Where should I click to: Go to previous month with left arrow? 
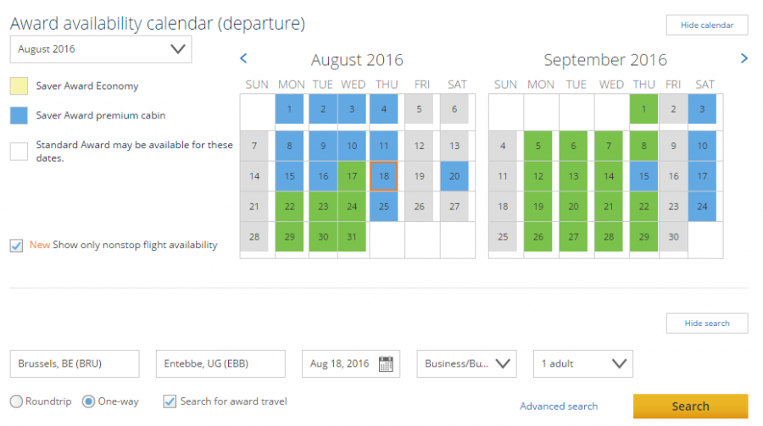(x=243, y=58)
